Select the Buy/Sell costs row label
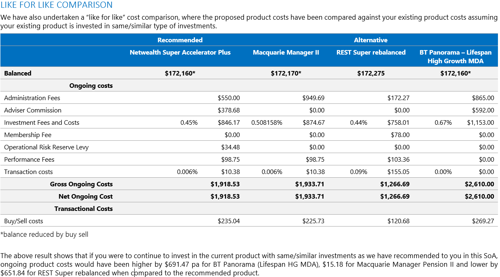500x277 pixels. pyautogui.click(x=23, y=221)
